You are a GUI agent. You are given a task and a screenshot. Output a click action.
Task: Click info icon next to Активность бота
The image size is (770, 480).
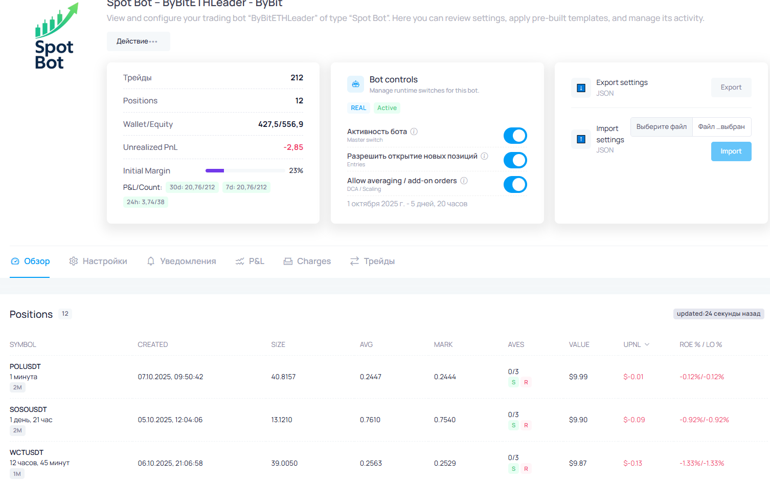[x=414, y=132]
